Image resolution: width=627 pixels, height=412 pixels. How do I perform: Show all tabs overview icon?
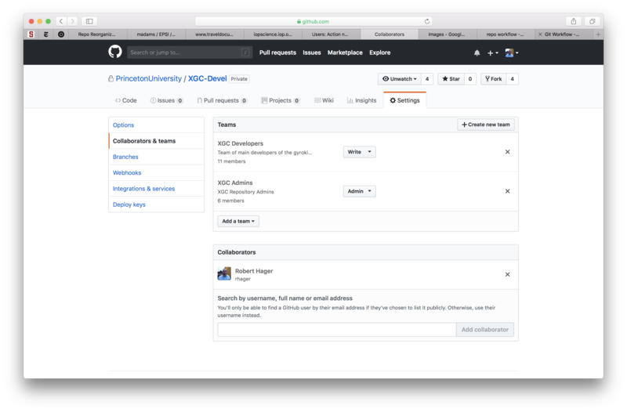pyautogui.click(x=593, y=21)
